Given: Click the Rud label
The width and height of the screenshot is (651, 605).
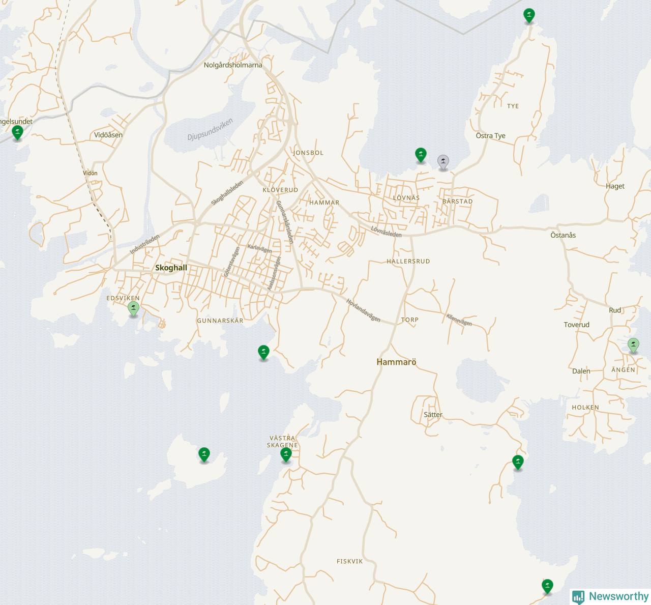Looking at the screenshot, I should click(x=615, y=310).
